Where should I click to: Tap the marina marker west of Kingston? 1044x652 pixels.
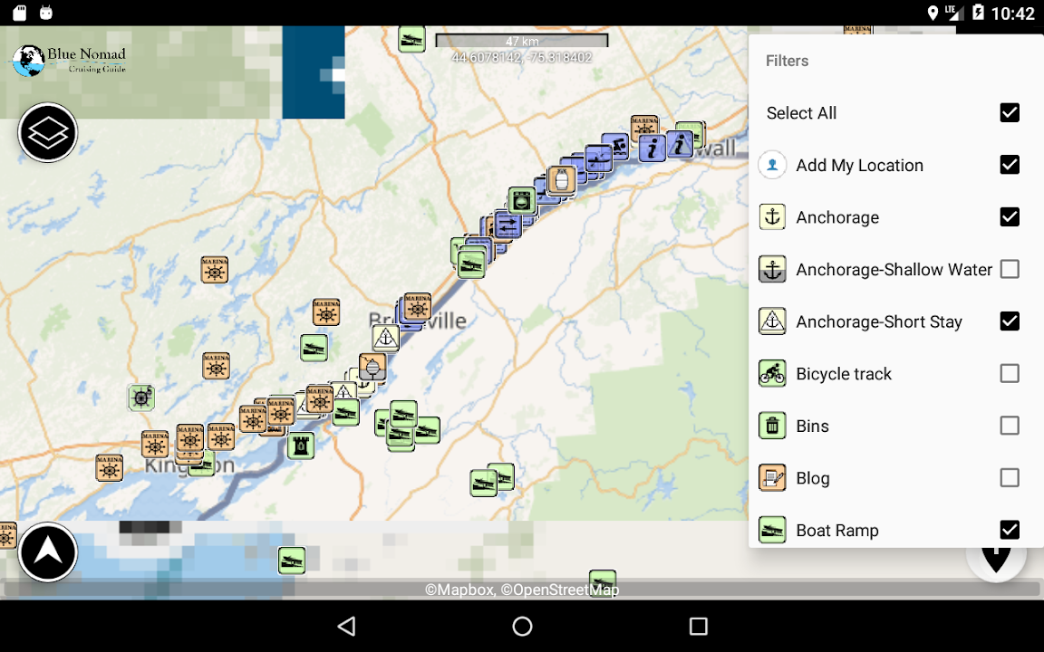point(109,467)
